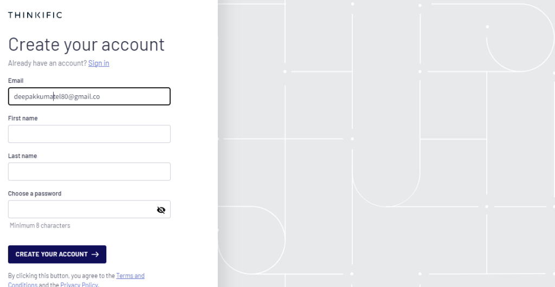This screenshot has width=555, height=287.
Task: Click the arrow icon on Create Your Account
Action: pyautogui.click(x=95, y=255)
